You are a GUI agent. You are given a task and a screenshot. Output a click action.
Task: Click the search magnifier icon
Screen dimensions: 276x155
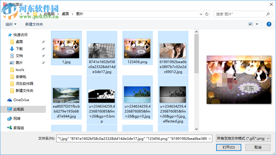click(268, 14)
